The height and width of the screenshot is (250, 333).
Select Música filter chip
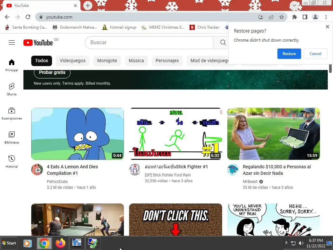pyautogui.click(x=136, y=61)
